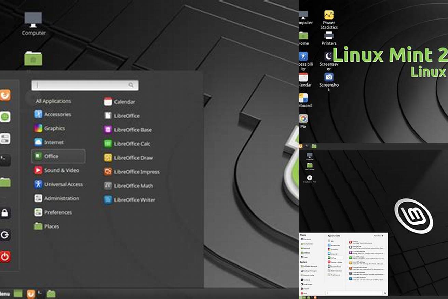Launch LibreOffice Base from the dark menu
Image resolution: width=448 pixels, height=299 pixels.
click(128, 130)
